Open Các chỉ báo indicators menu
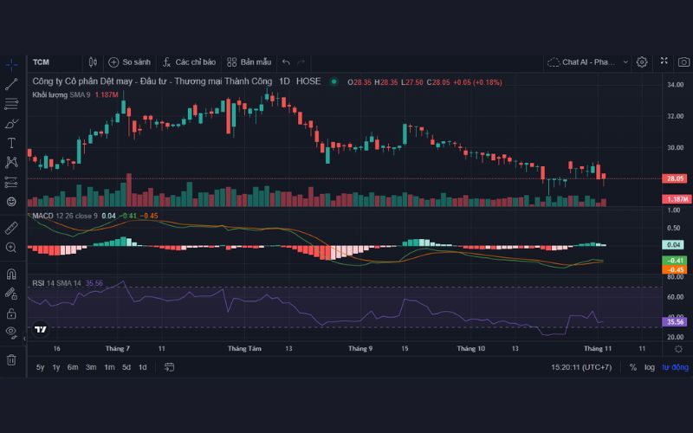The image size is (693, 433). pyautogui.click(x=189, y=62)
